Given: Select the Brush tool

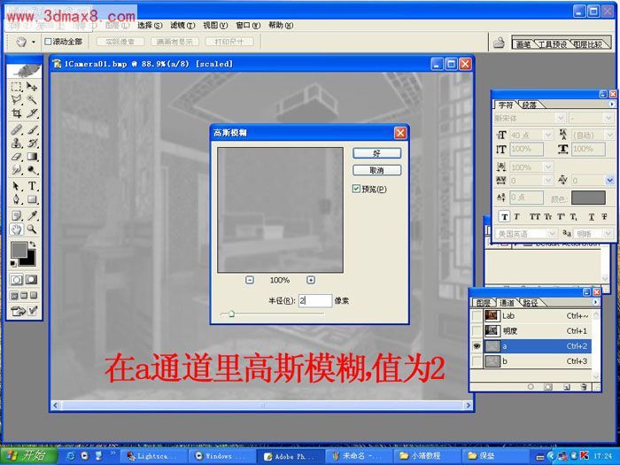Looking at the screenshot, I should pyautogui.click(x=32, y=129).
